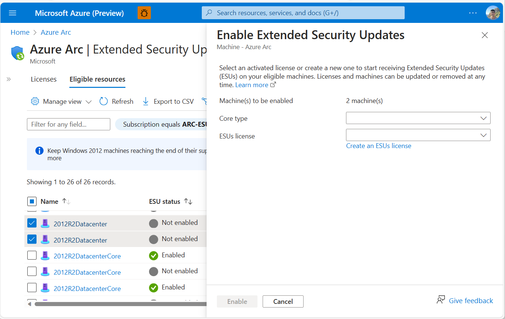Toggle the select-all Name header checkbox
505x319 pixels.
click(32, 202)
